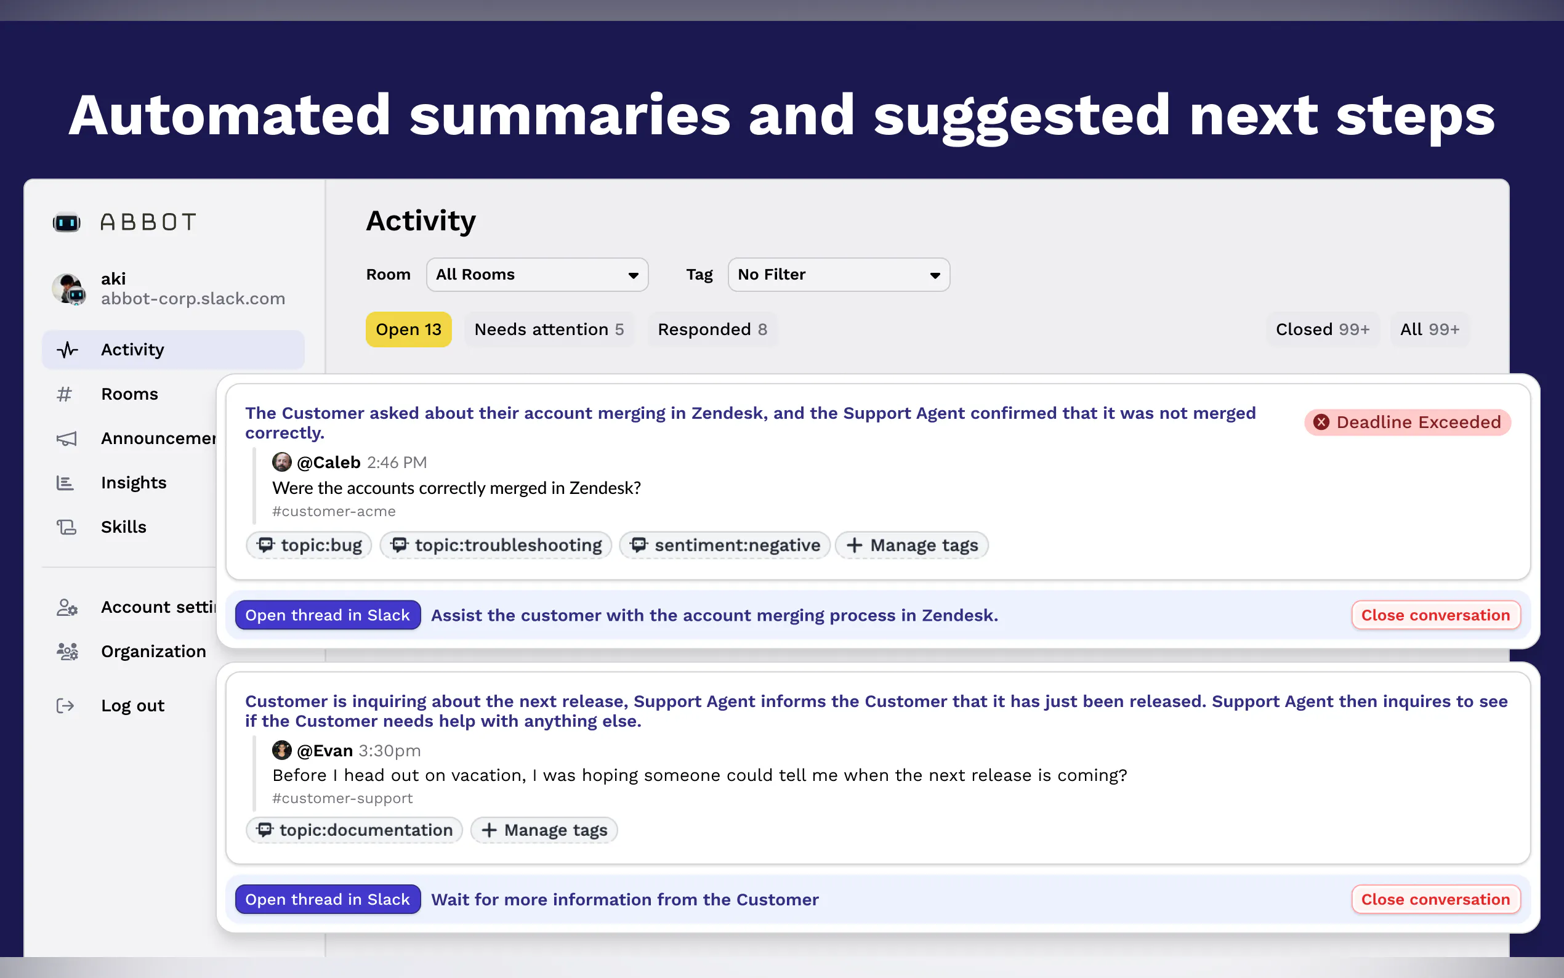Click the Skills scroll icon
Viewport: 1564px width, 978px height.
pos(67,527)
